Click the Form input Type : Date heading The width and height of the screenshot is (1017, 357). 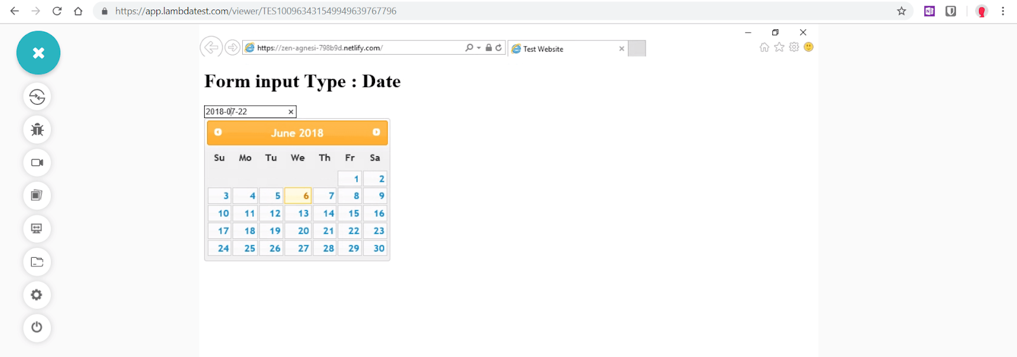303,81
